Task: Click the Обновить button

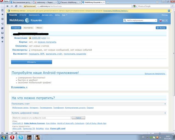Action: (x=31, y=62)
